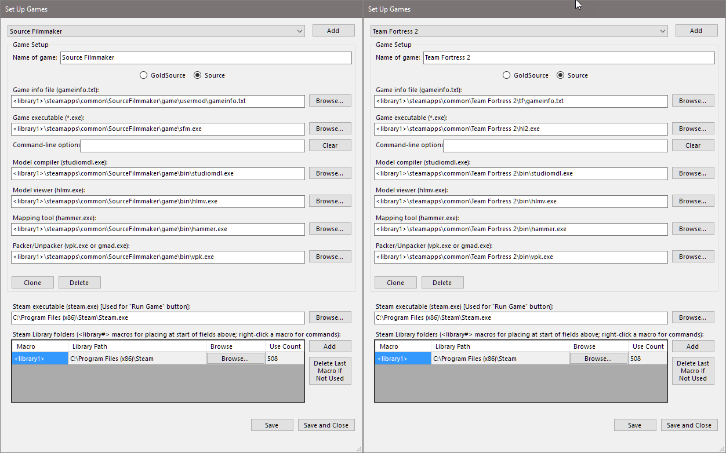Delete the Team Fortress 2 game setup
726x453 pixels.
click(442, 283)
